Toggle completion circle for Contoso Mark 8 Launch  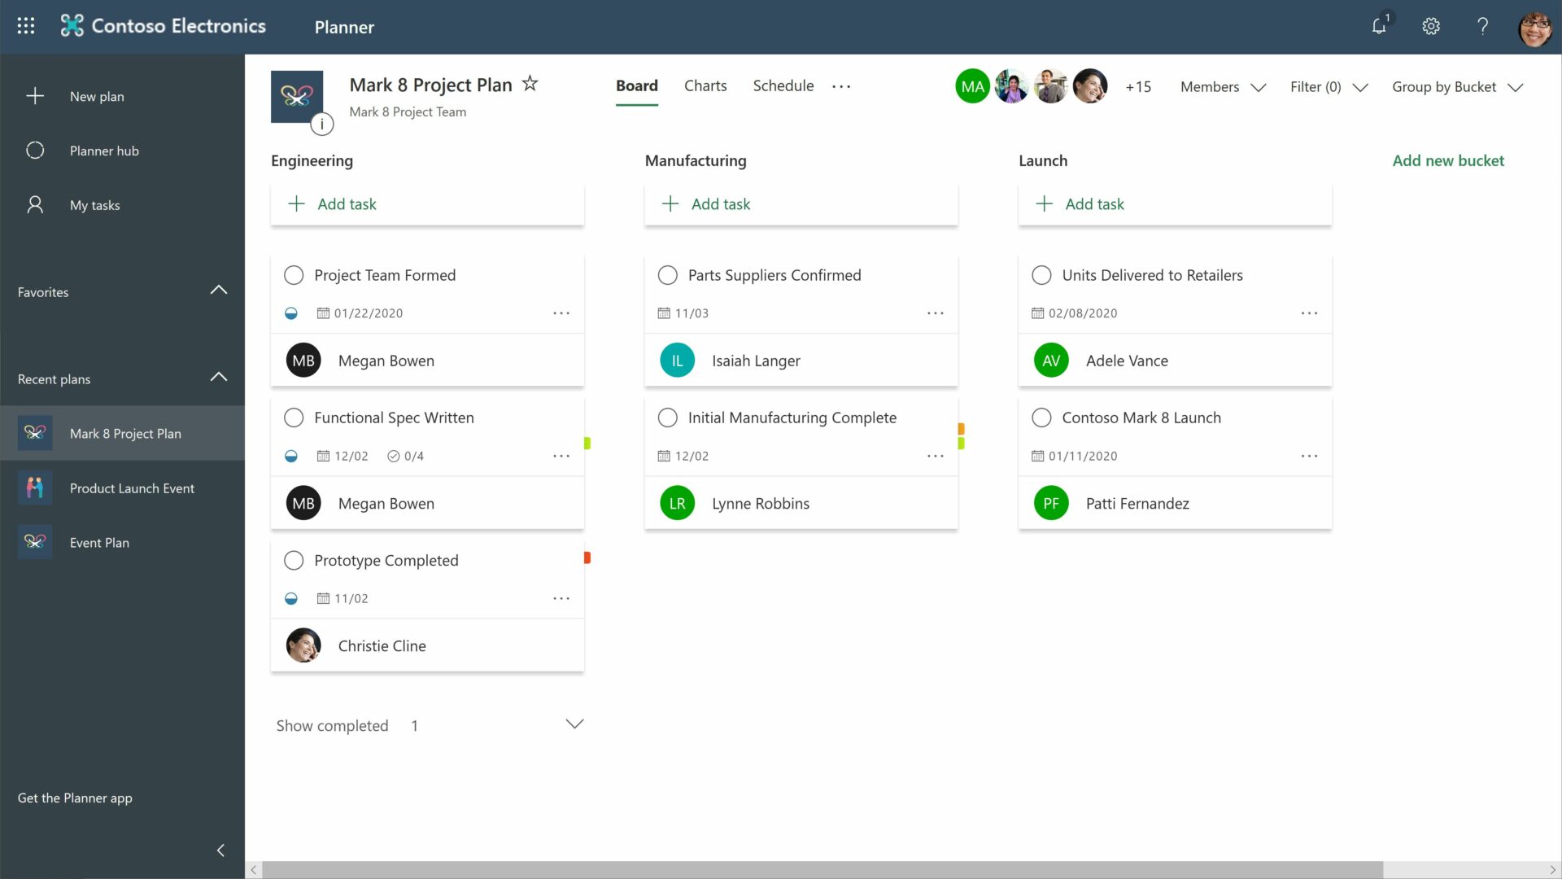pyautogui.click(x=1041, y=417)
